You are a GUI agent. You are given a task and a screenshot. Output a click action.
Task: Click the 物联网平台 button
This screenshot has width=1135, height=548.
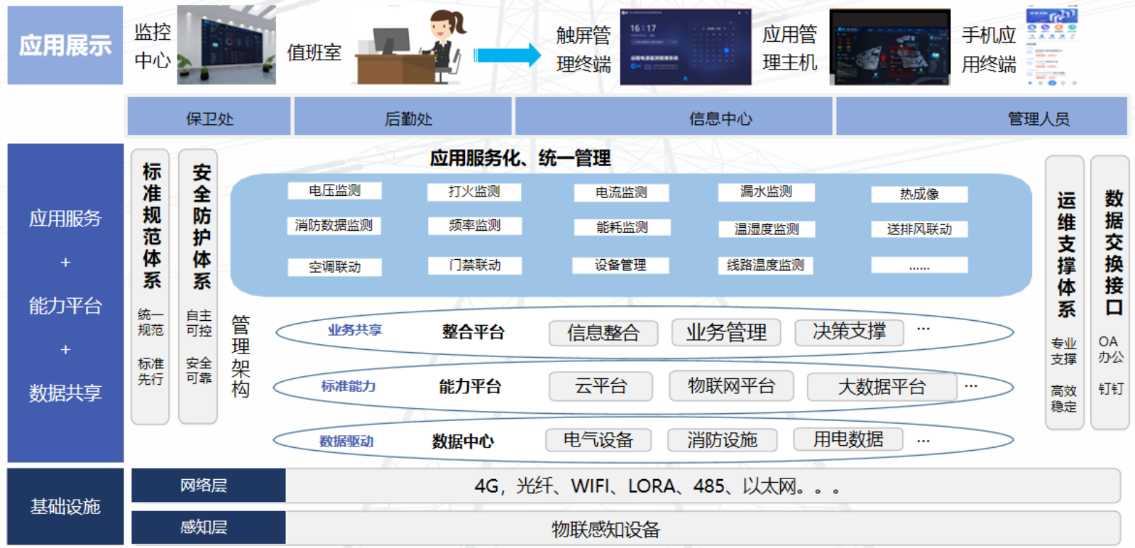(731, 387)
